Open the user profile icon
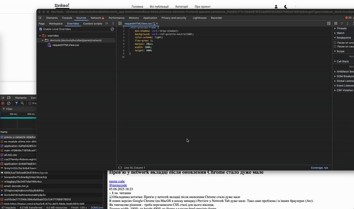The width and height of the screenshot is (354, 209). (276, 7)
